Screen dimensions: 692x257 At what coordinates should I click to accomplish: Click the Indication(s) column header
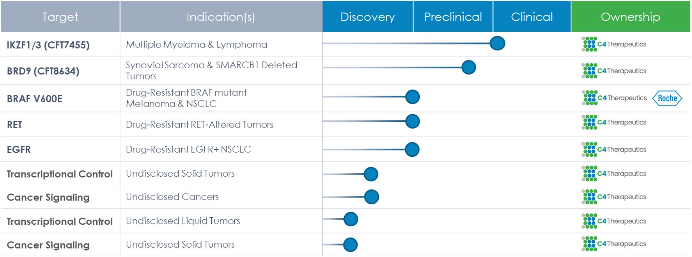221,17
